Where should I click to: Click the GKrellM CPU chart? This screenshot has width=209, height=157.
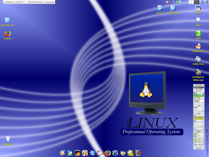click(x=199, y=94)
